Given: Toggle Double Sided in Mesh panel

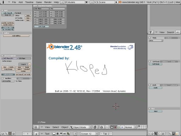Looking at the screenshot, I should tap(8, 28).
